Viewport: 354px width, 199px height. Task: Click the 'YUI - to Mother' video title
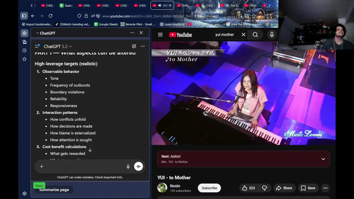pyautogui.click(x=174, y=177)
